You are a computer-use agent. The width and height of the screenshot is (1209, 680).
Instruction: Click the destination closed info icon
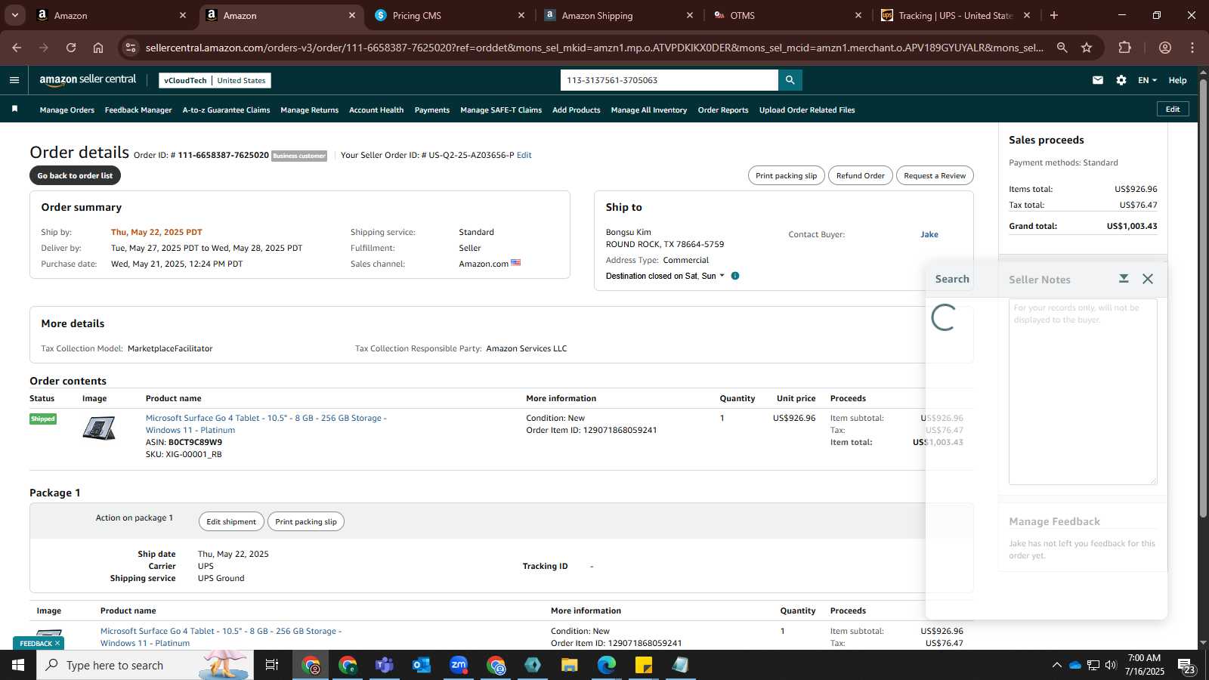(x=735, y=276)
